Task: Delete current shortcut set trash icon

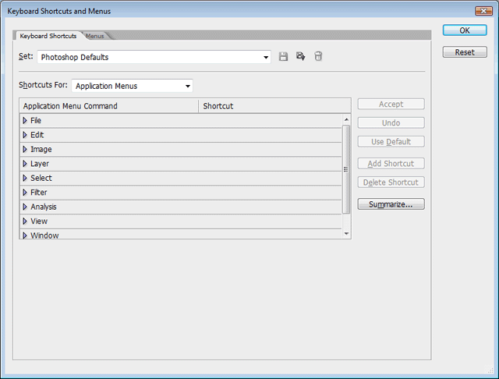Action: (318, 56)
